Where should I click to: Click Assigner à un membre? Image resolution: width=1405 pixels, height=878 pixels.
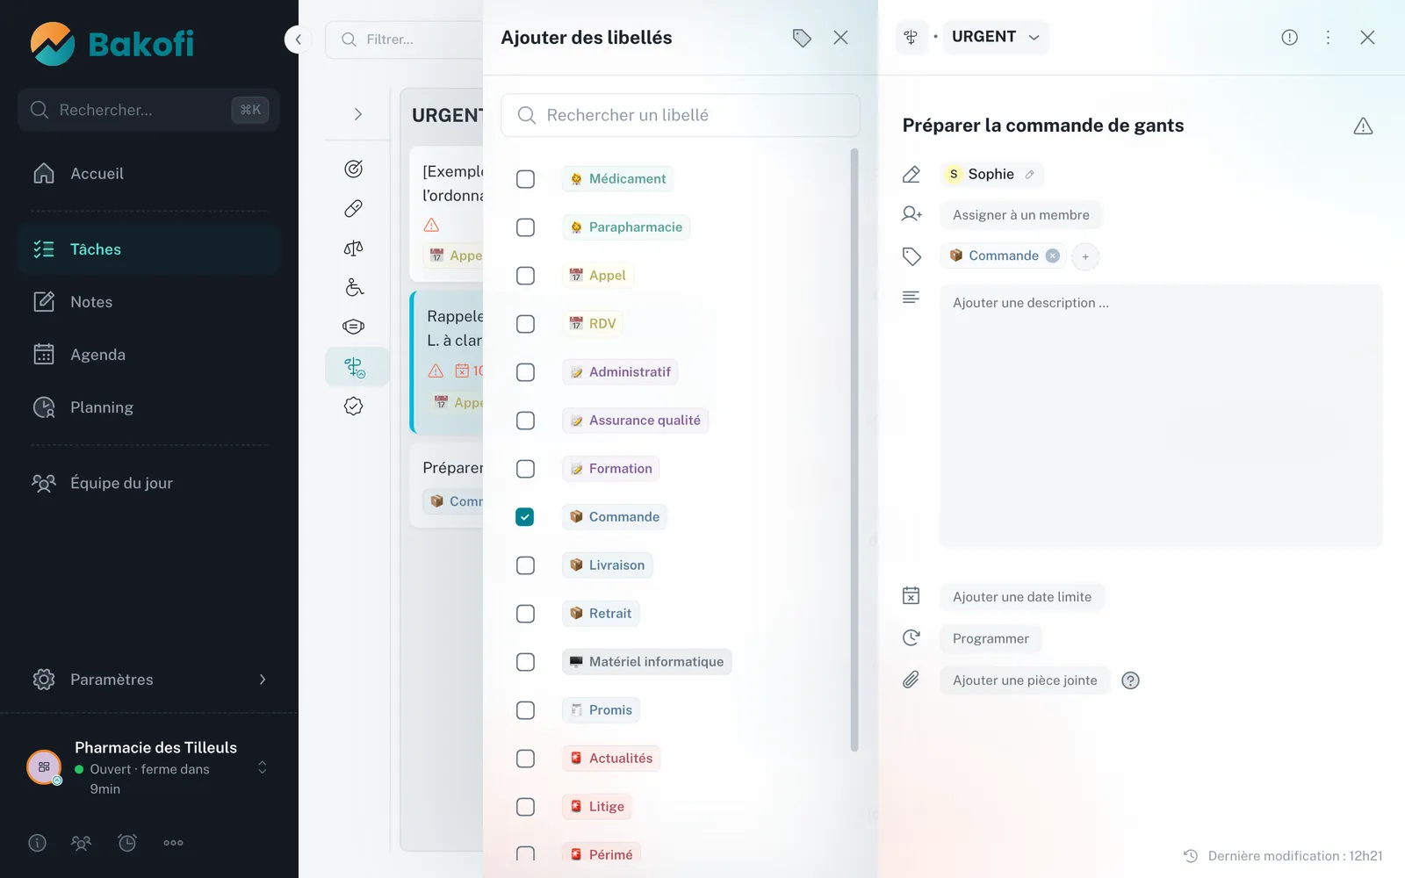point(1020,215)
